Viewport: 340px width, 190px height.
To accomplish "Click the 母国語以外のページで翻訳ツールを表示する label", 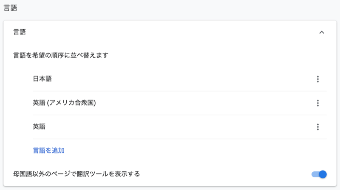I will pos(76,174).
